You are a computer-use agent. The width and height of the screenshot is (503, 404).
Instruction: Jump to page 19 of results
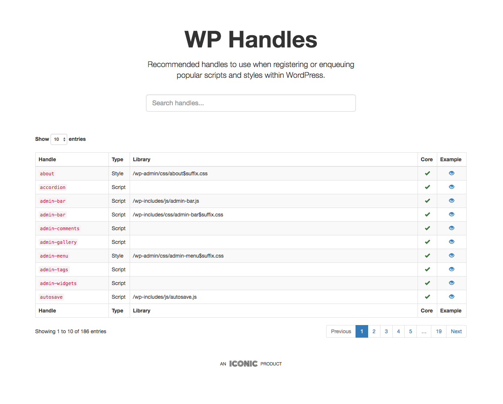tap(438, 331)
